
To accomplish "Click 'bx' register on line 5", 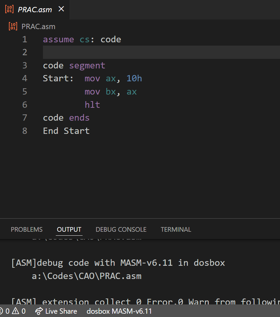I will (x=111, y=92).
